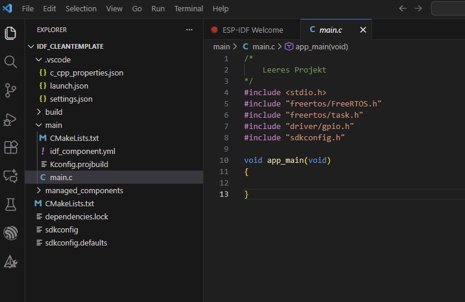Close the main.c editor tab
Screen dimensions: 465x302
click(x=363, y=30)
